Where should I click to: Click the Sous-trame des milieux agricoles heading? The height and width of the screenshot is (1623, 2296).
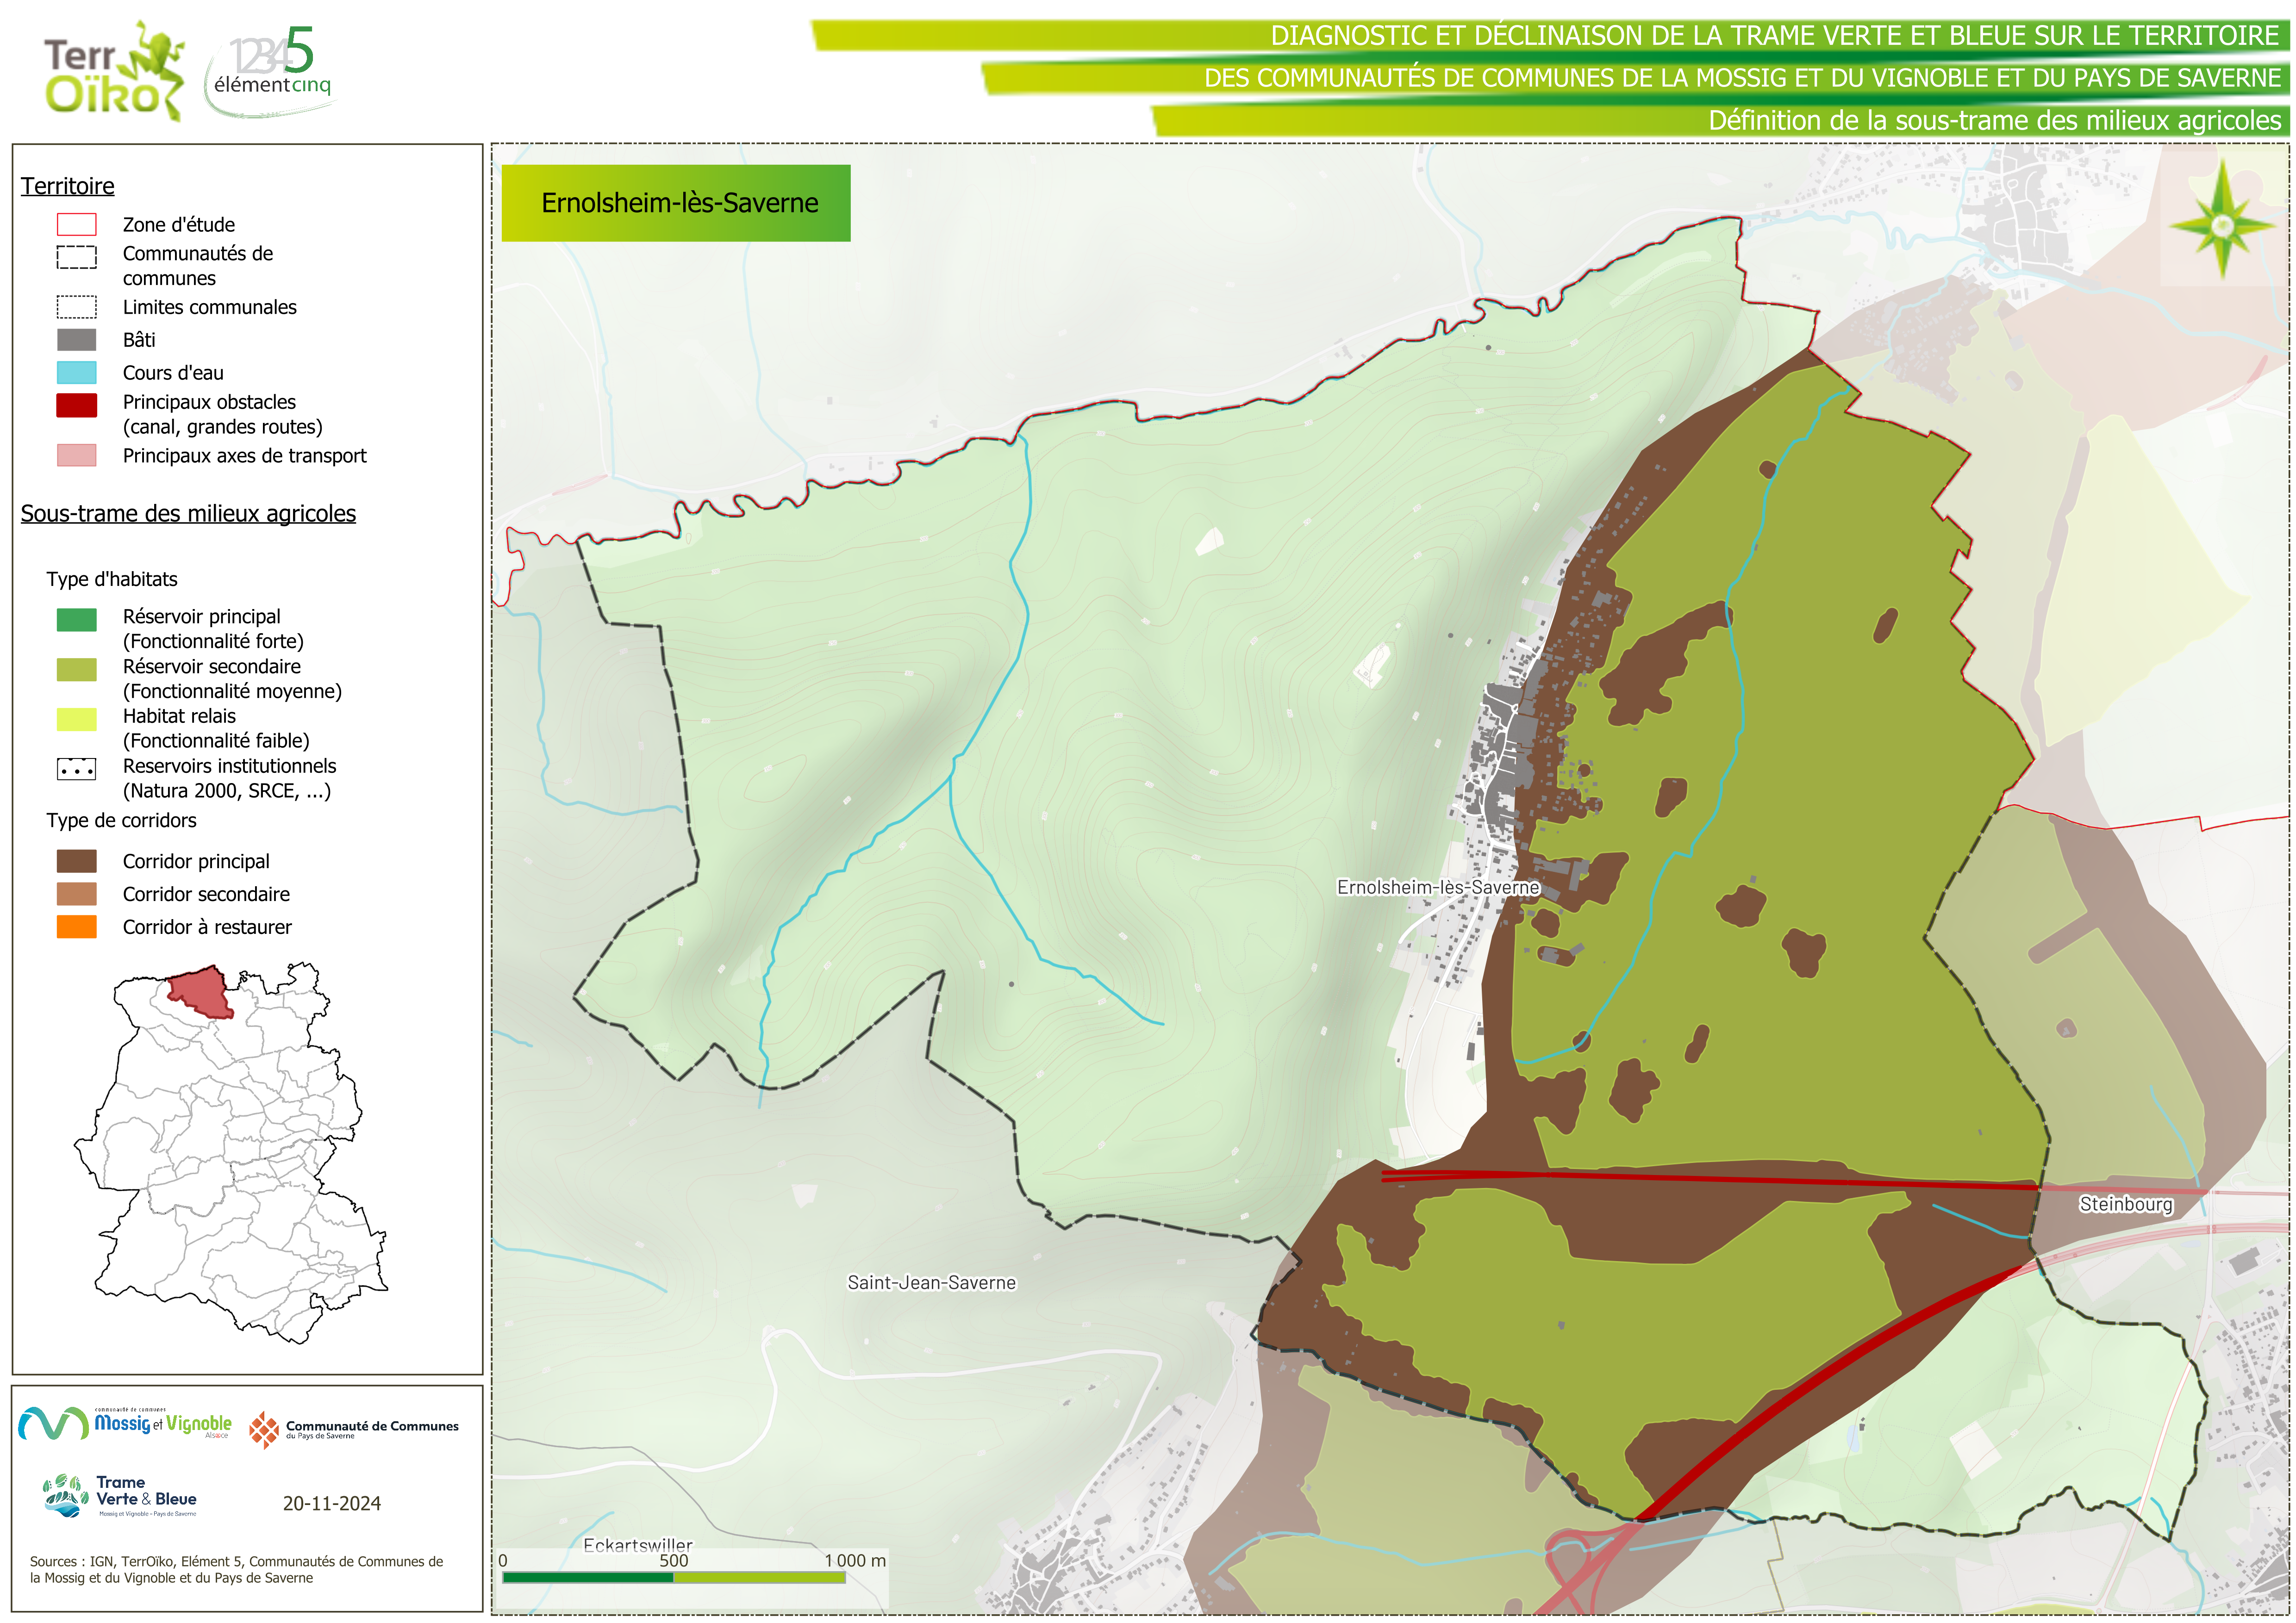188,514
